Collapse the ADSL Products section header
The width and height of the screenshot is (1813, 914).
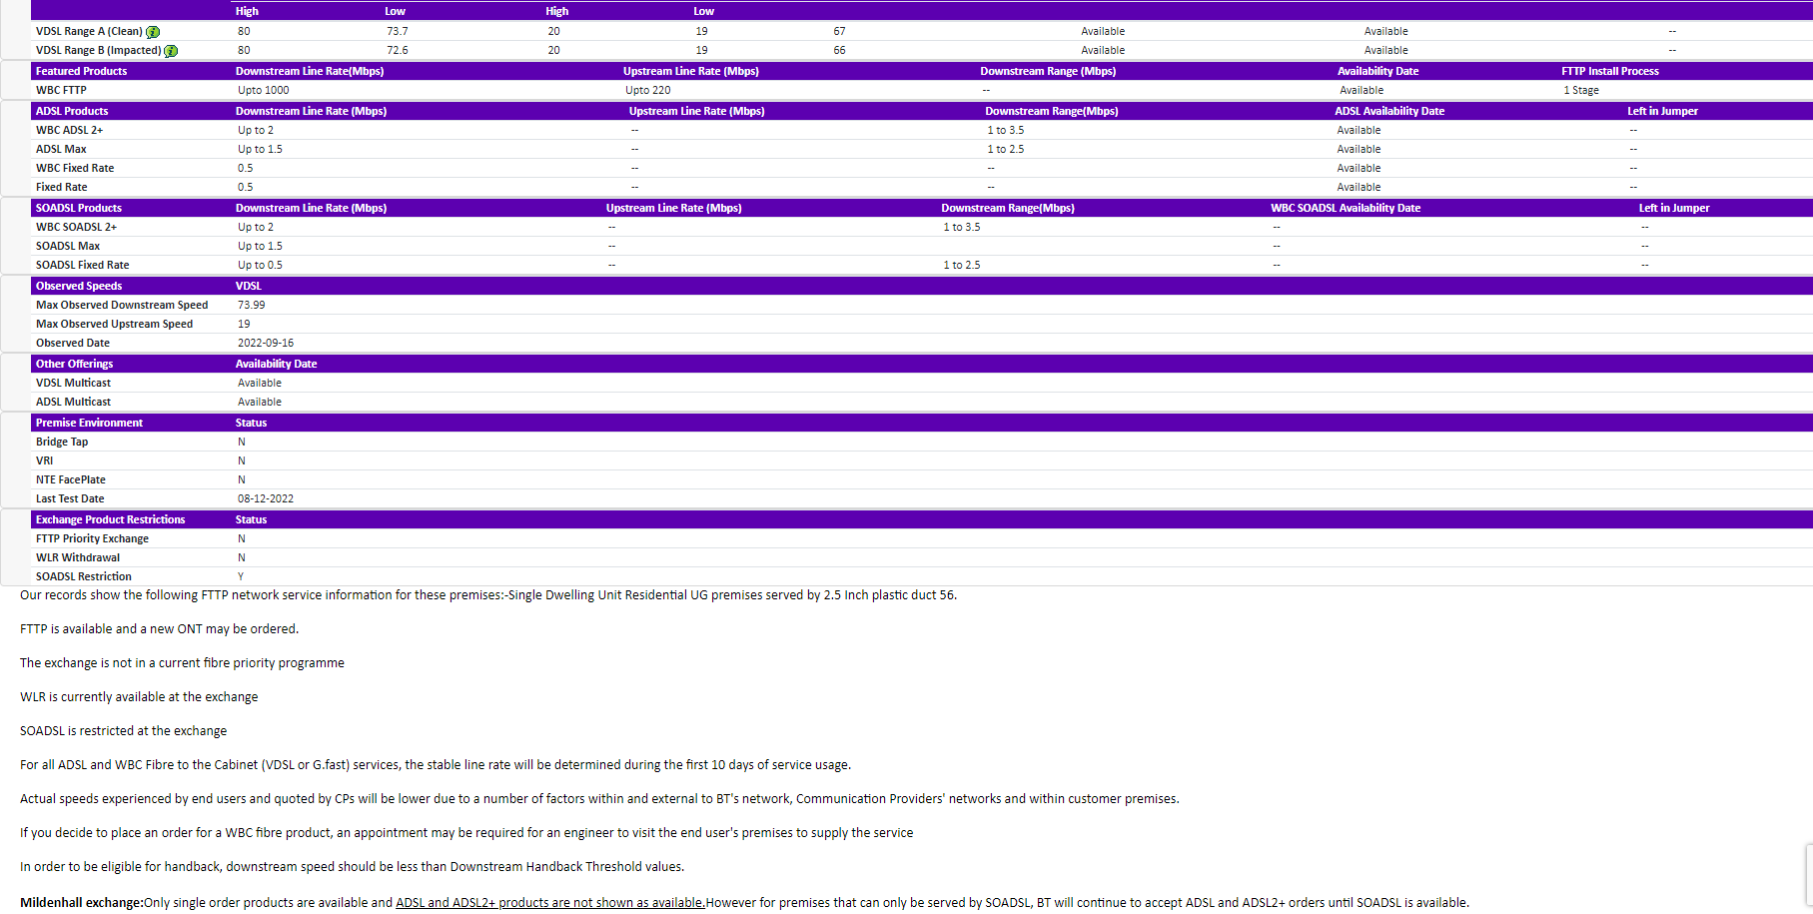[72, 111]
